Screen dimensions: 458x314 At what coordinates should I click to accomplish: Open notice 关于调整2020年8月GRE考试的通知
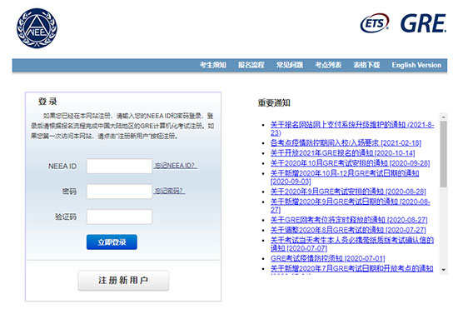pos(348,230)
